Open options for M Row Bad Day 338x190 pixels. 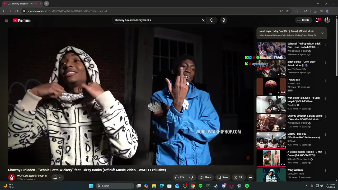pyautogui.click(x=326, y=134)
